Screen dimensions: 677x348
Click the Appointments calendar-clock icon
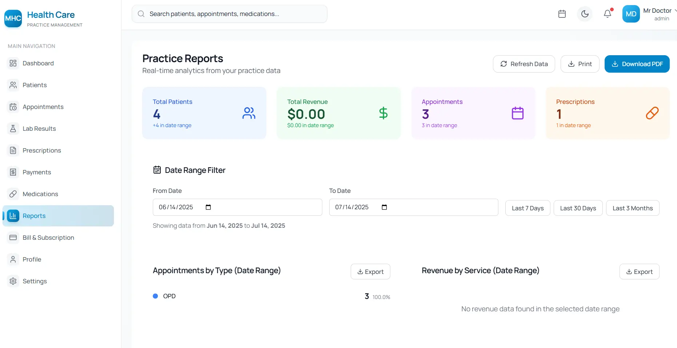[13, 107]
